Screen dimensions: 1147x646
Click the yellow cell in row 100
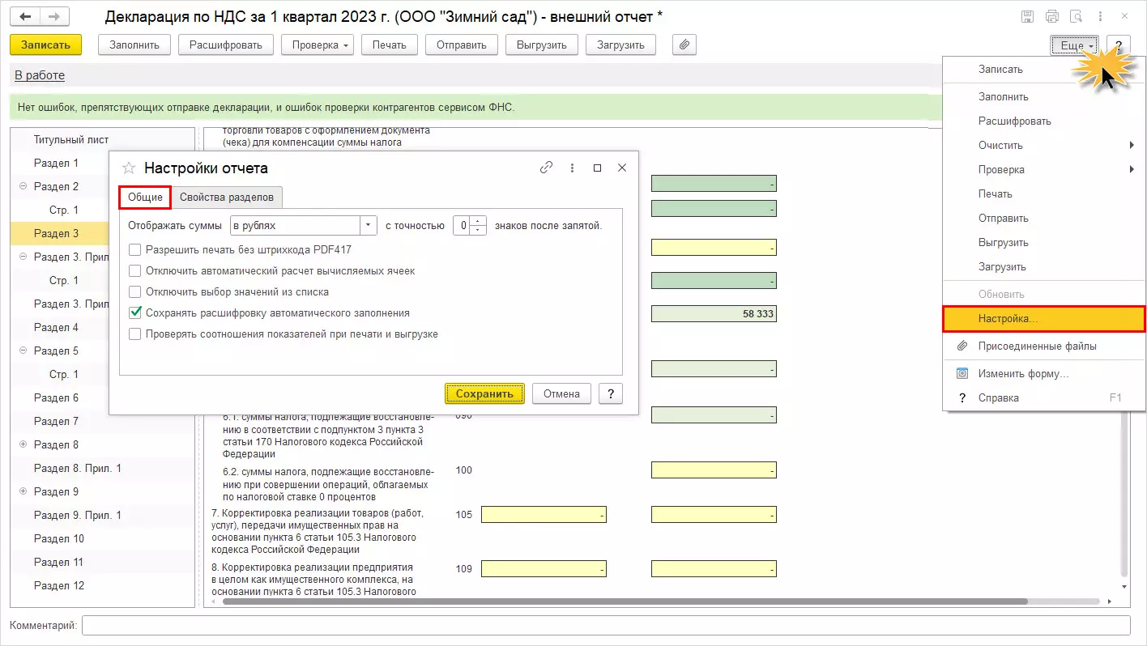pos(714,470)
